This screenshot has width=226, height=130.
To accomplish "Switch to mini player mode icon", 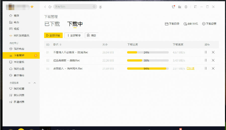I will point(195,7).
